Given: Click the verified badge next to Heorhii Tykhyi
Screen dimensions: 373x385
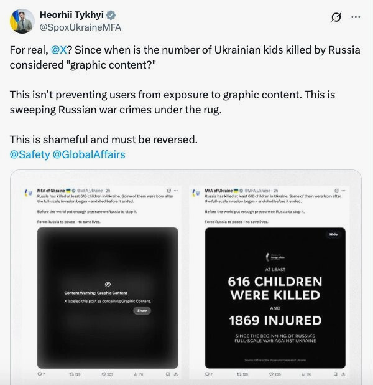Looking at the screenshot, I should click(x=111, y=15).
